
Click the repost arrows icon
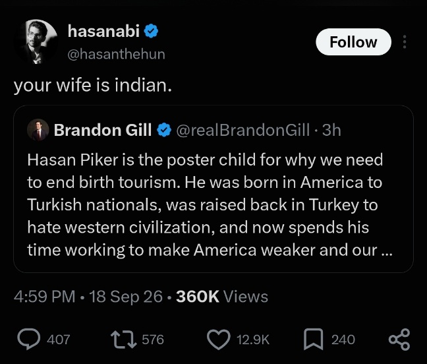(124, 340)
